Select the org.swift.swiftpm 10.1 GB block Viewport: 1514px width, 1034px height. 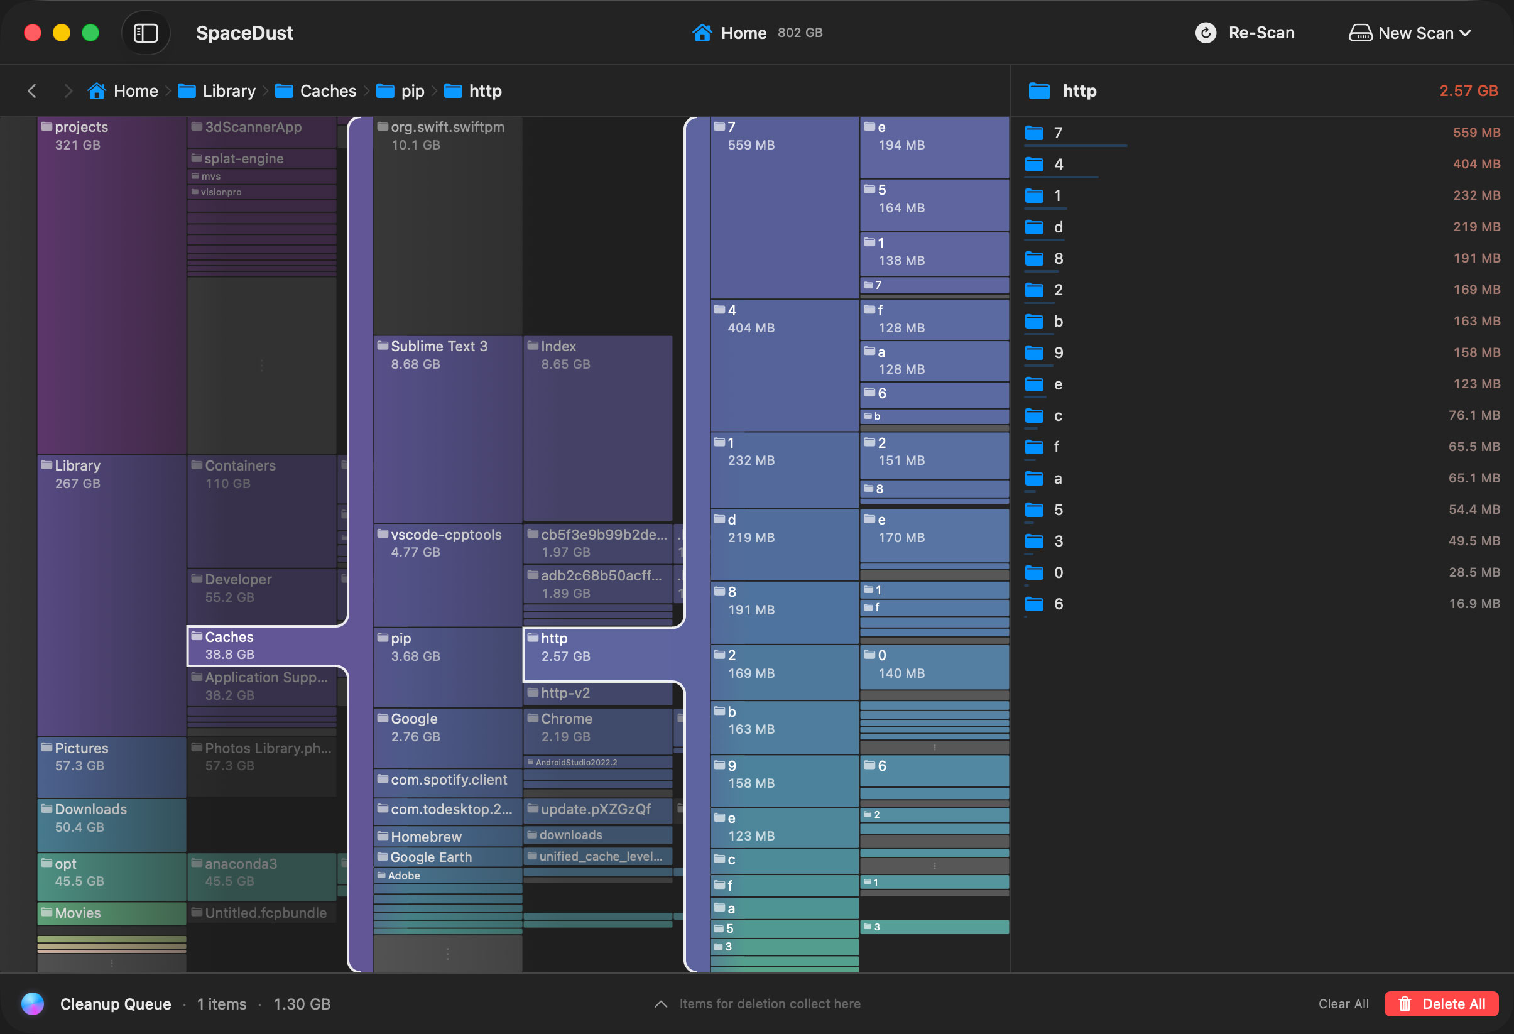click(x=447, y=226)
